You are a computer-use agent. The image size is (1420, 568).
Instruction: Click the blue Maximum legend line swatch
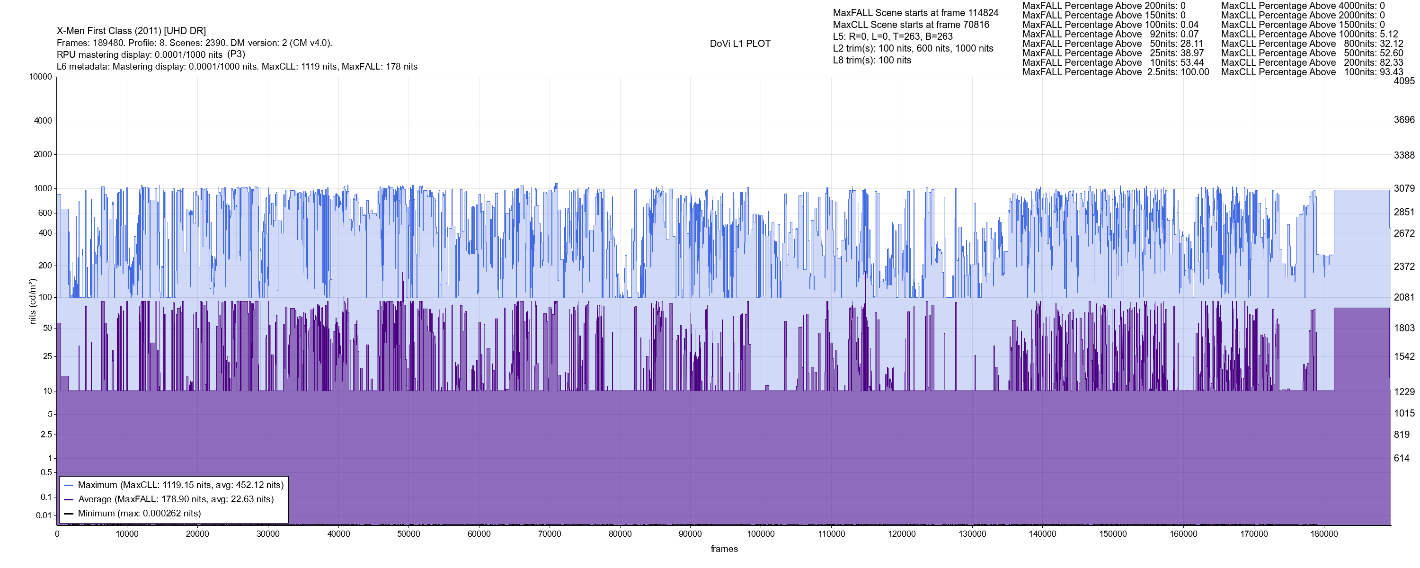click(x=69, y=485)
